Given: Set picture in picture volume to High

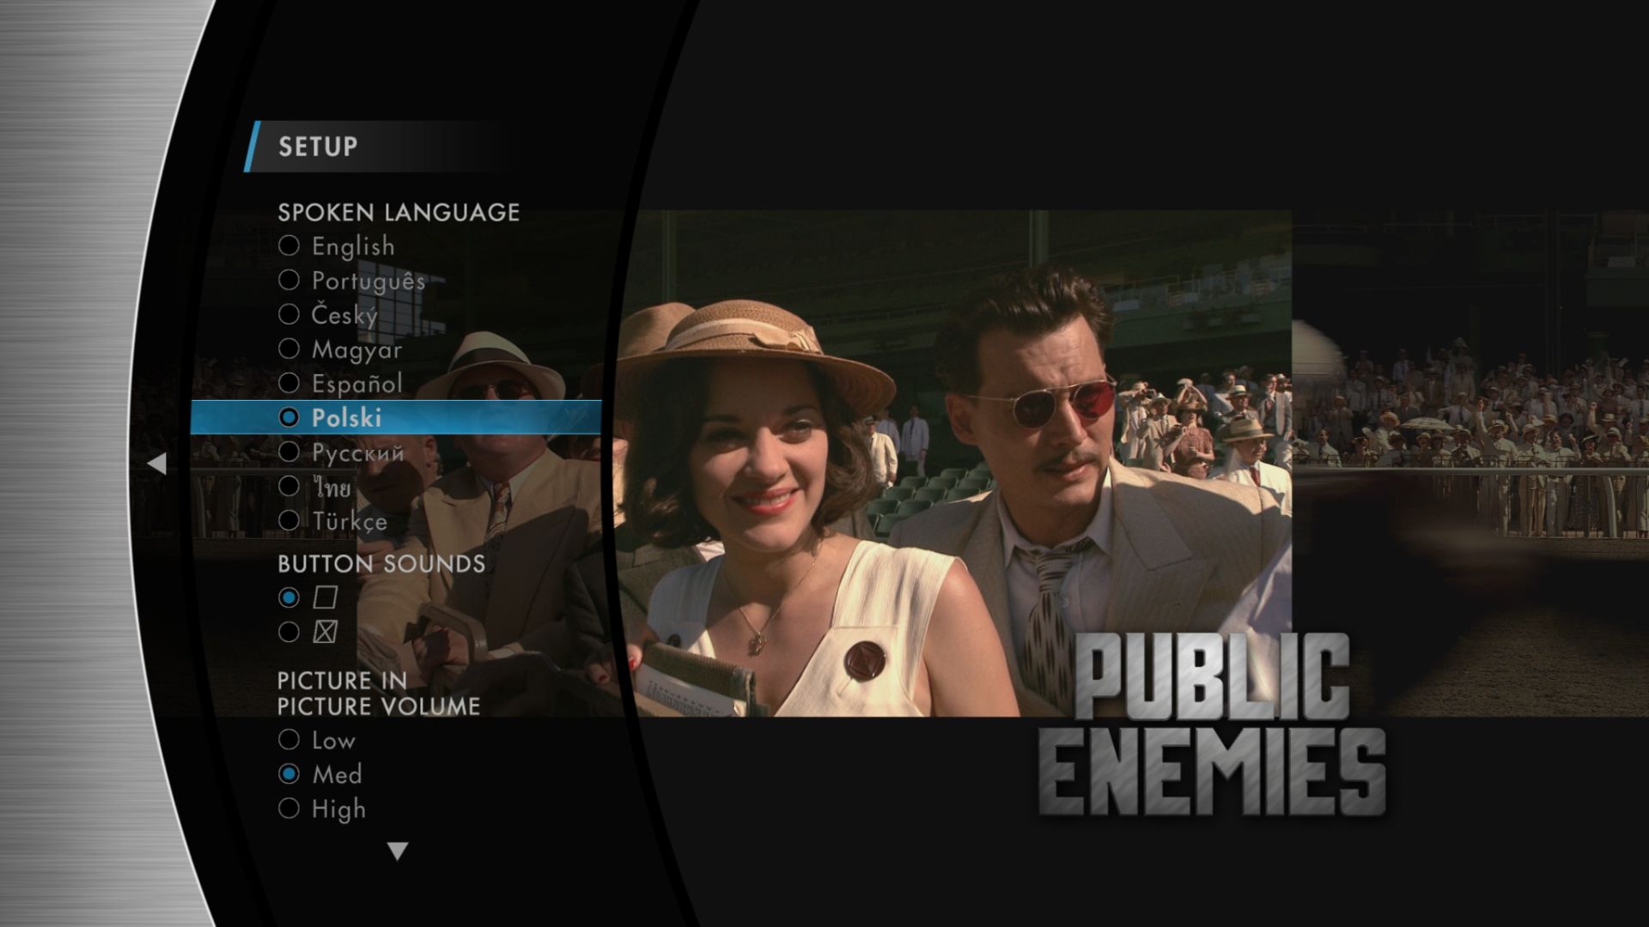Looking at the screenshot, I should pos(322,809).
